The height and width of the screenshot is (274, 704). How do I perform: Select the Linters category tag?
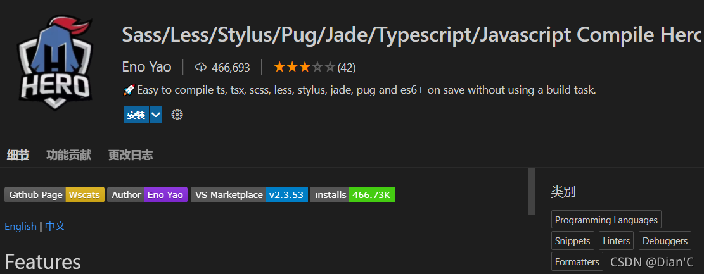click(616, 241)
